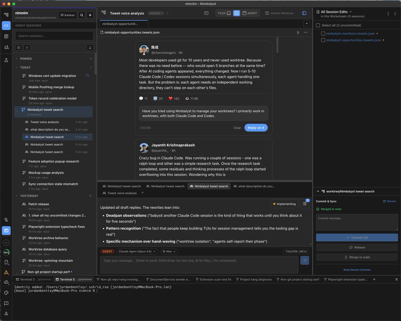Switch to AGENT layout view
The height and width of the screenshot is (321, 401).
249,13
